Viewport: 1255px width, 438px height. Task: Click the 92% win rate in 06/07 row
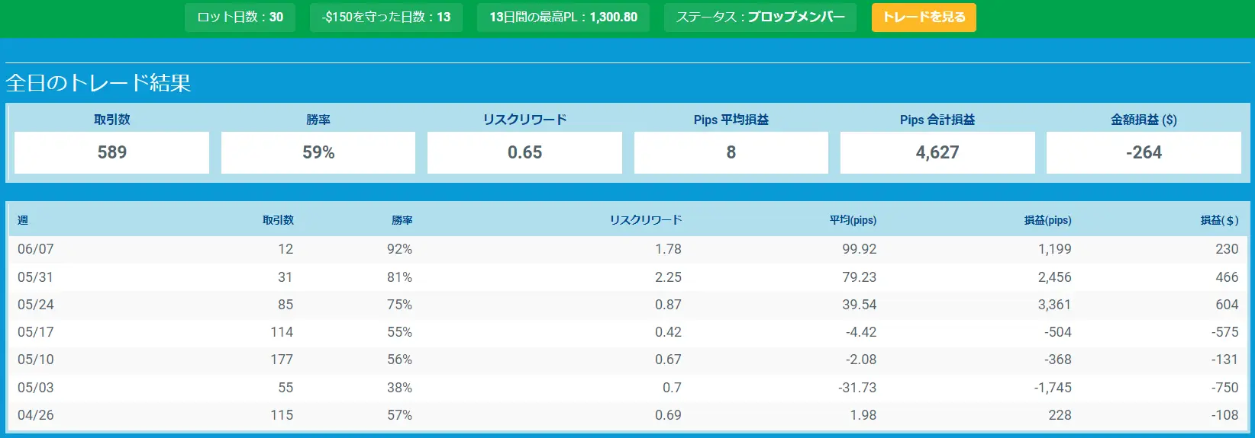pos(399,249)
